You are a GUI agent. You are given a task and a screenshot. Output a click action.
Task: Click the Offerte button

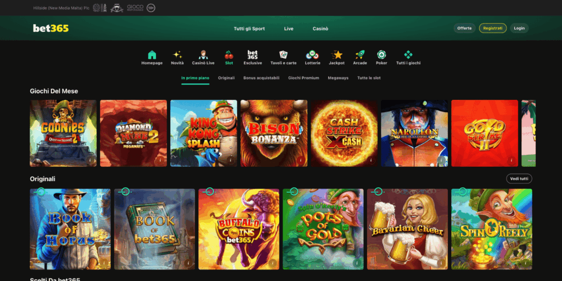click(464, 28)
